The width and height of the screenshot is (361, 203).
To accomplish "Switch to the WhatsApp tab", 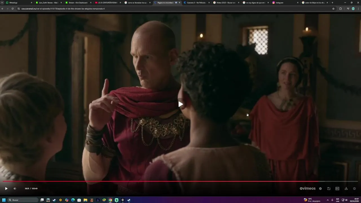I will [x=19, y=3].
